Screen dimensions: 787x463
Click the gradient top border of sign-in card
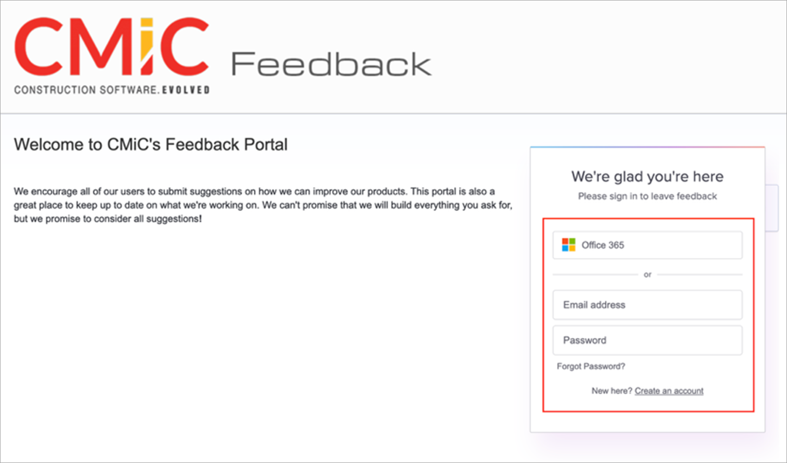coord(647,147)
